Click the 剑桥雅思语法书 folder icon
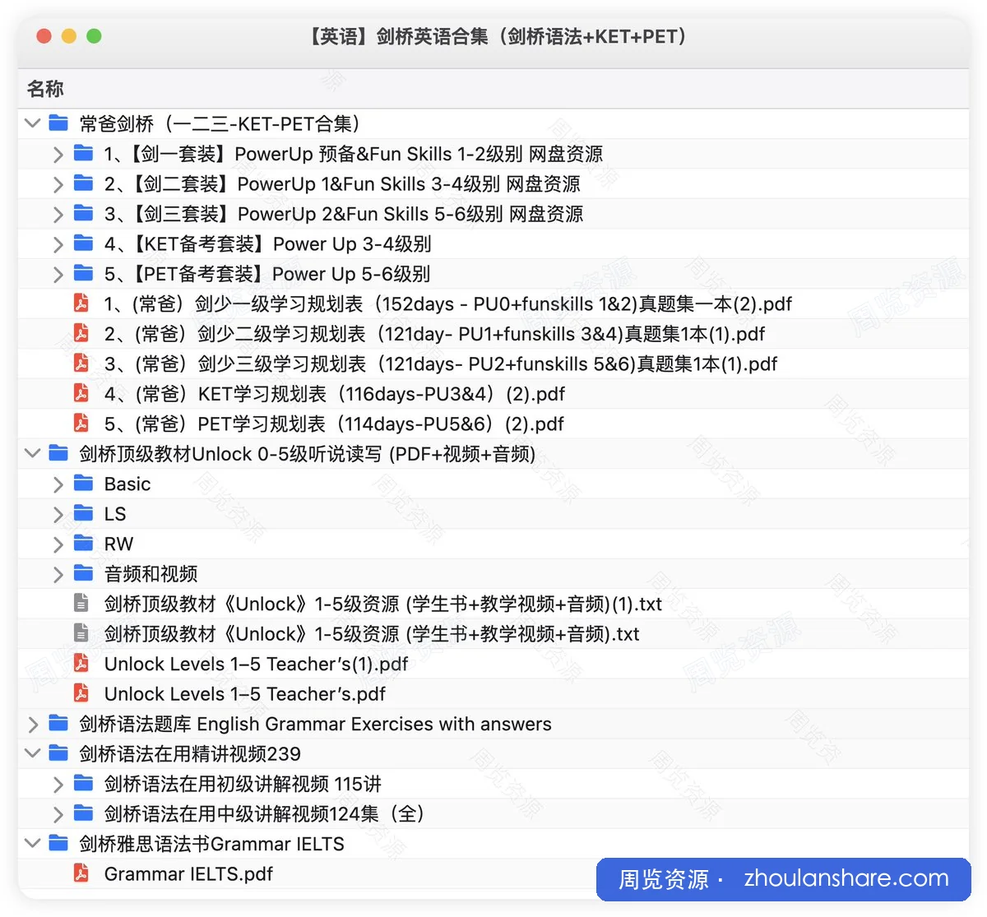The width and height of the screenshot is (987, 917). (x=58, y=844)
